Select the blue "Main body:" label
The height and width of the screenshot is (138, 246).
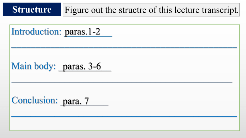[33, 66]
